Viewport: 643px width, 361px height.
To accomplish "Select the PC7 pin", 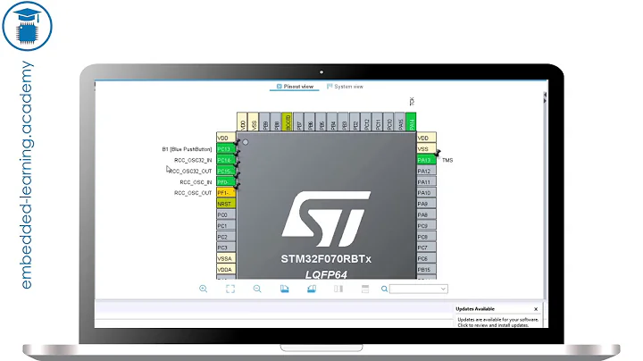I will coord(427,248).
